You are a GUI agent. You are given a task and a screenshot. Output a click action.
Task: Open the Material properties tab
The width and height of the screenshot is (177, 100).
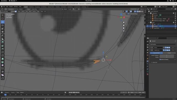(x=147, y=74)
